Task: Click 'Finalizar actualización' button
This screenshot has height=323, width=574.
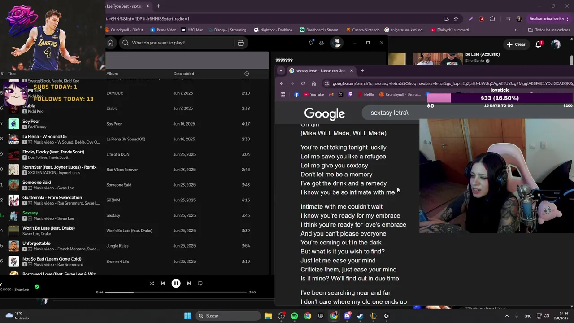Action: (549, 19)
